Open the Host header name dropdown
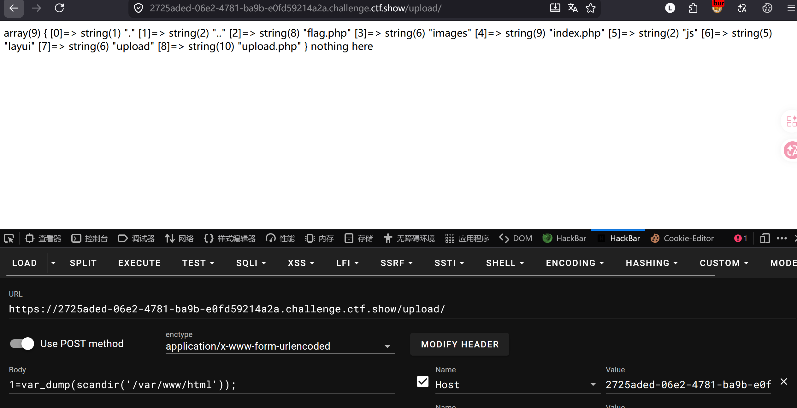The width and height of the screenshot is (797, 408). 518,385
